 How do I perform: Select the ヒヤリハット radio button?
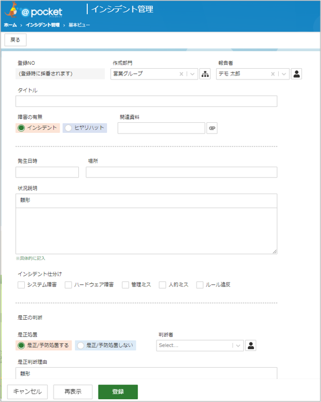(69, 128)
